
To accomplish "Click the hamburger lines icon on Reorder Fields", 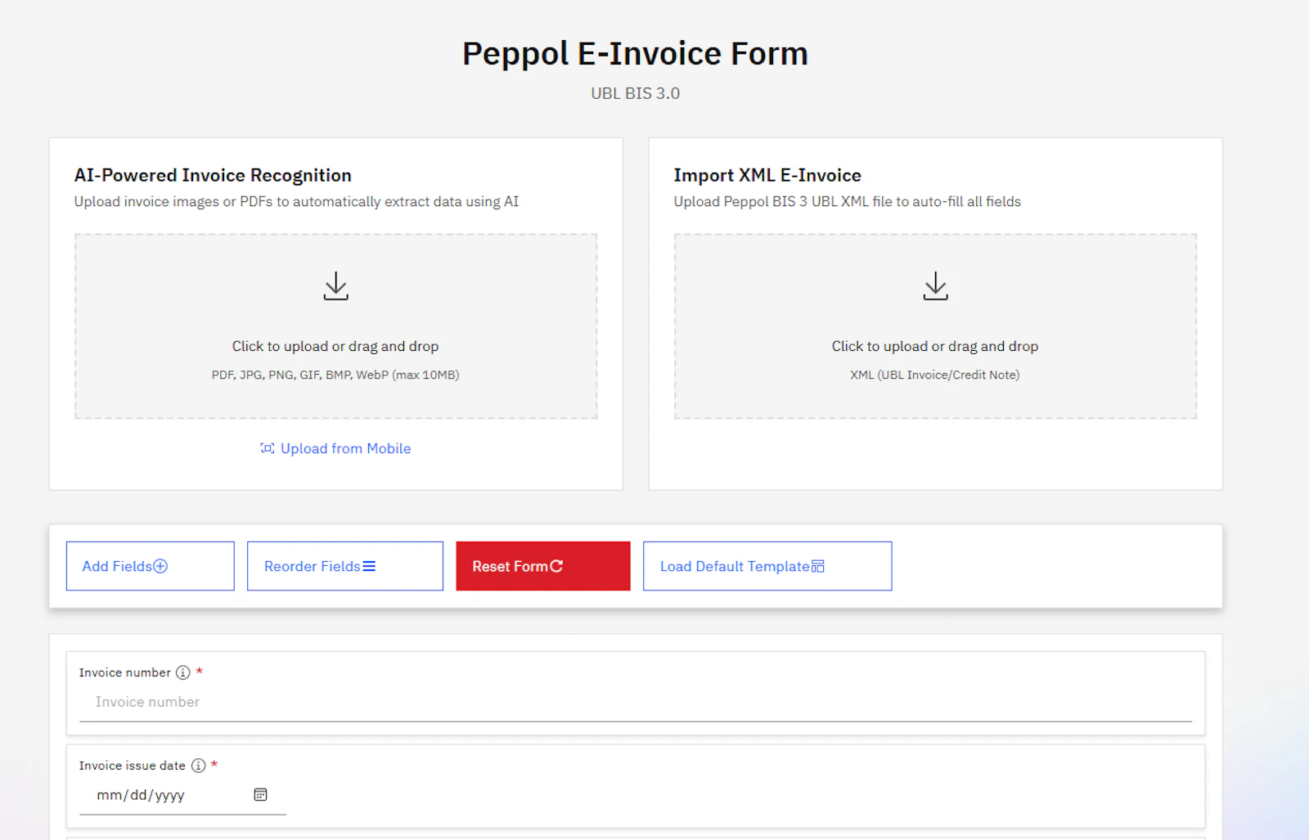I will click(369, 566).
